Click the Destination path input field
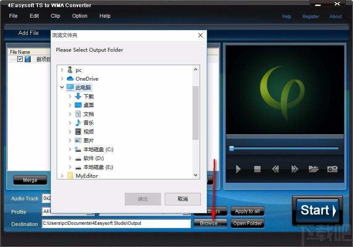Image resolution: width=353 pixels, height=247 pixels. pyautogui.click(x=116, y=223)
